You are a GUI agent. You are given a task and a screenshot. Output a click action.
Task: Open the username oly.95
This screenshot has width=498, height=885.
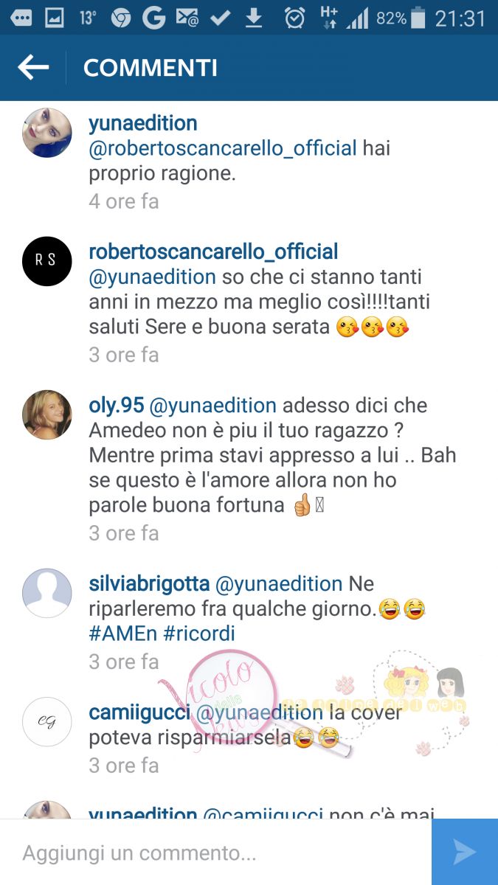(116, 406)
